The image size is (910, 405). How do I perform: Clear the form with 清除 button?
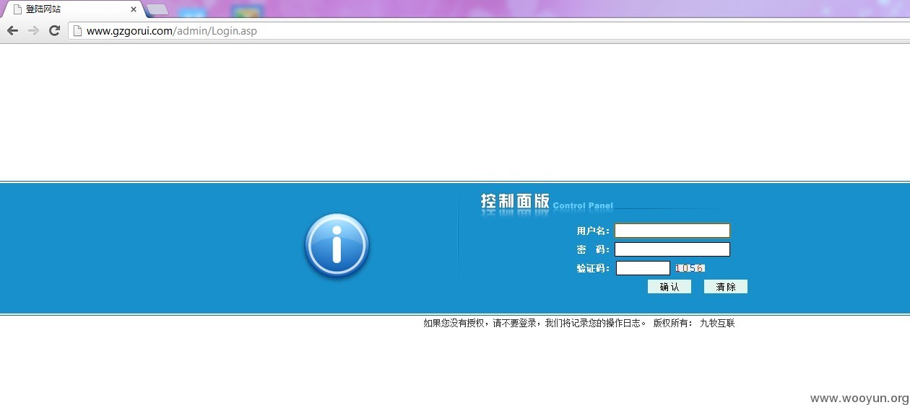(x=726, y=287)
